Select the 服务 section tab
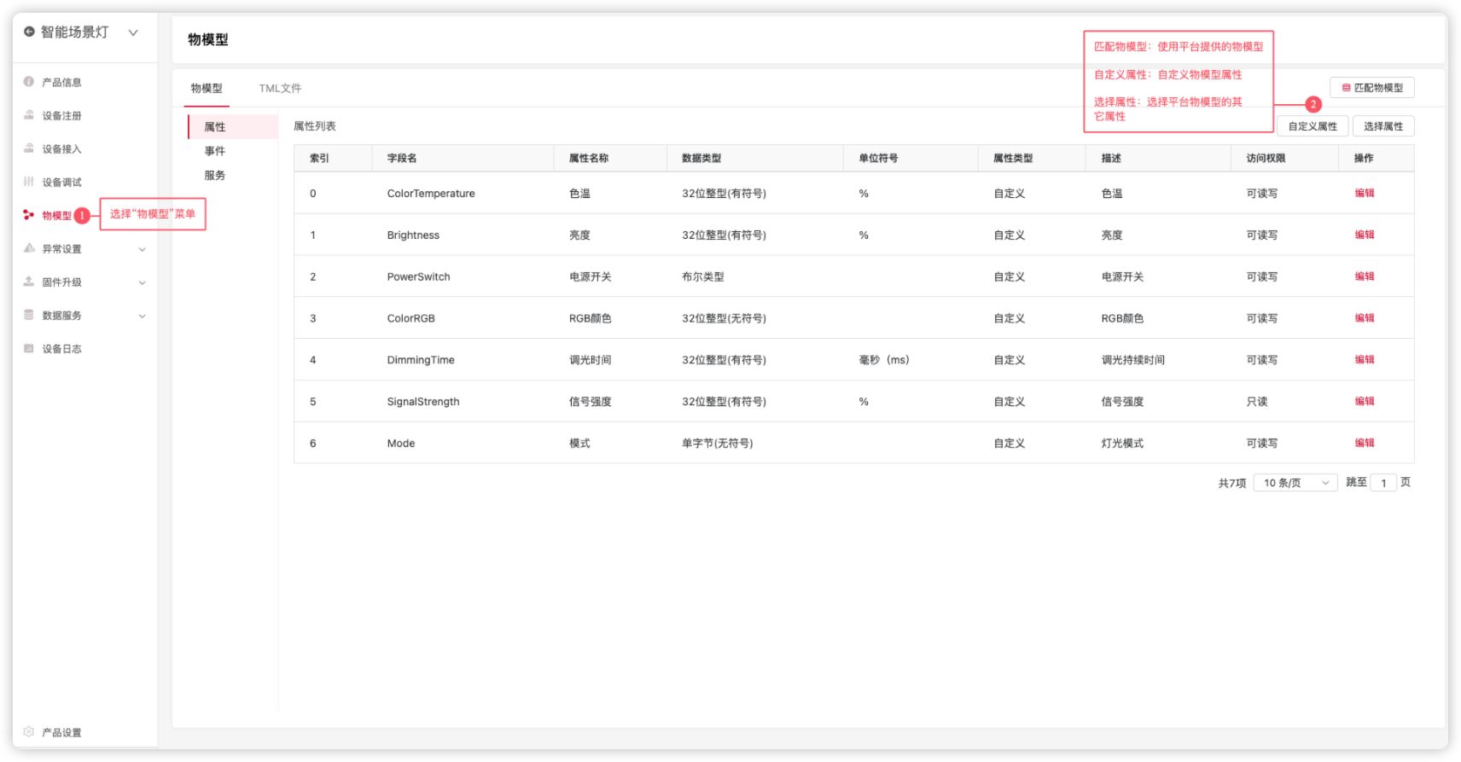The width and height of the screenshot is (1461, 762). click(215, 175)
